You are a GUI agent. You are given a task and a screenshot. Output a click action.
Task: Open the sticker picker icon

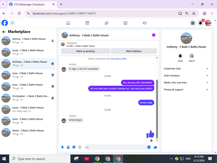pyautogui.click(x=74, y=147)
